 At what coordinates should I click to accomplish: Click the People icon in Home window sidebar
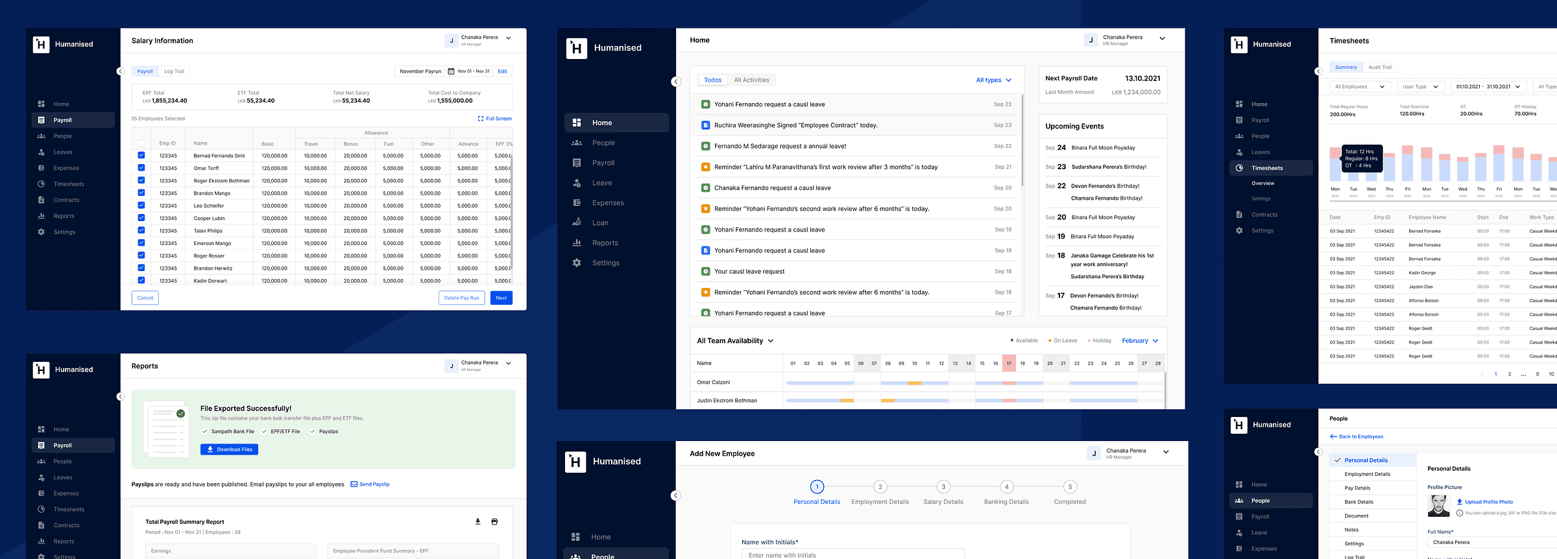(576, 143)
